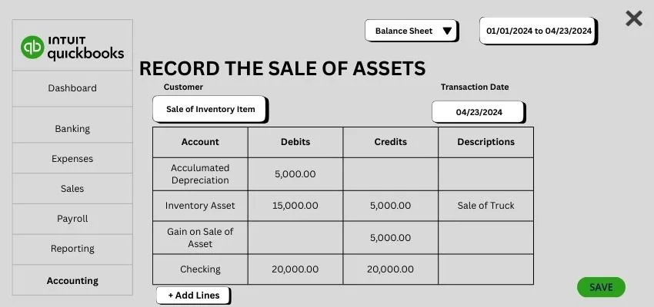Navigate to the Sales menu item
Viewport: 654px width, 307px height.
72,189
